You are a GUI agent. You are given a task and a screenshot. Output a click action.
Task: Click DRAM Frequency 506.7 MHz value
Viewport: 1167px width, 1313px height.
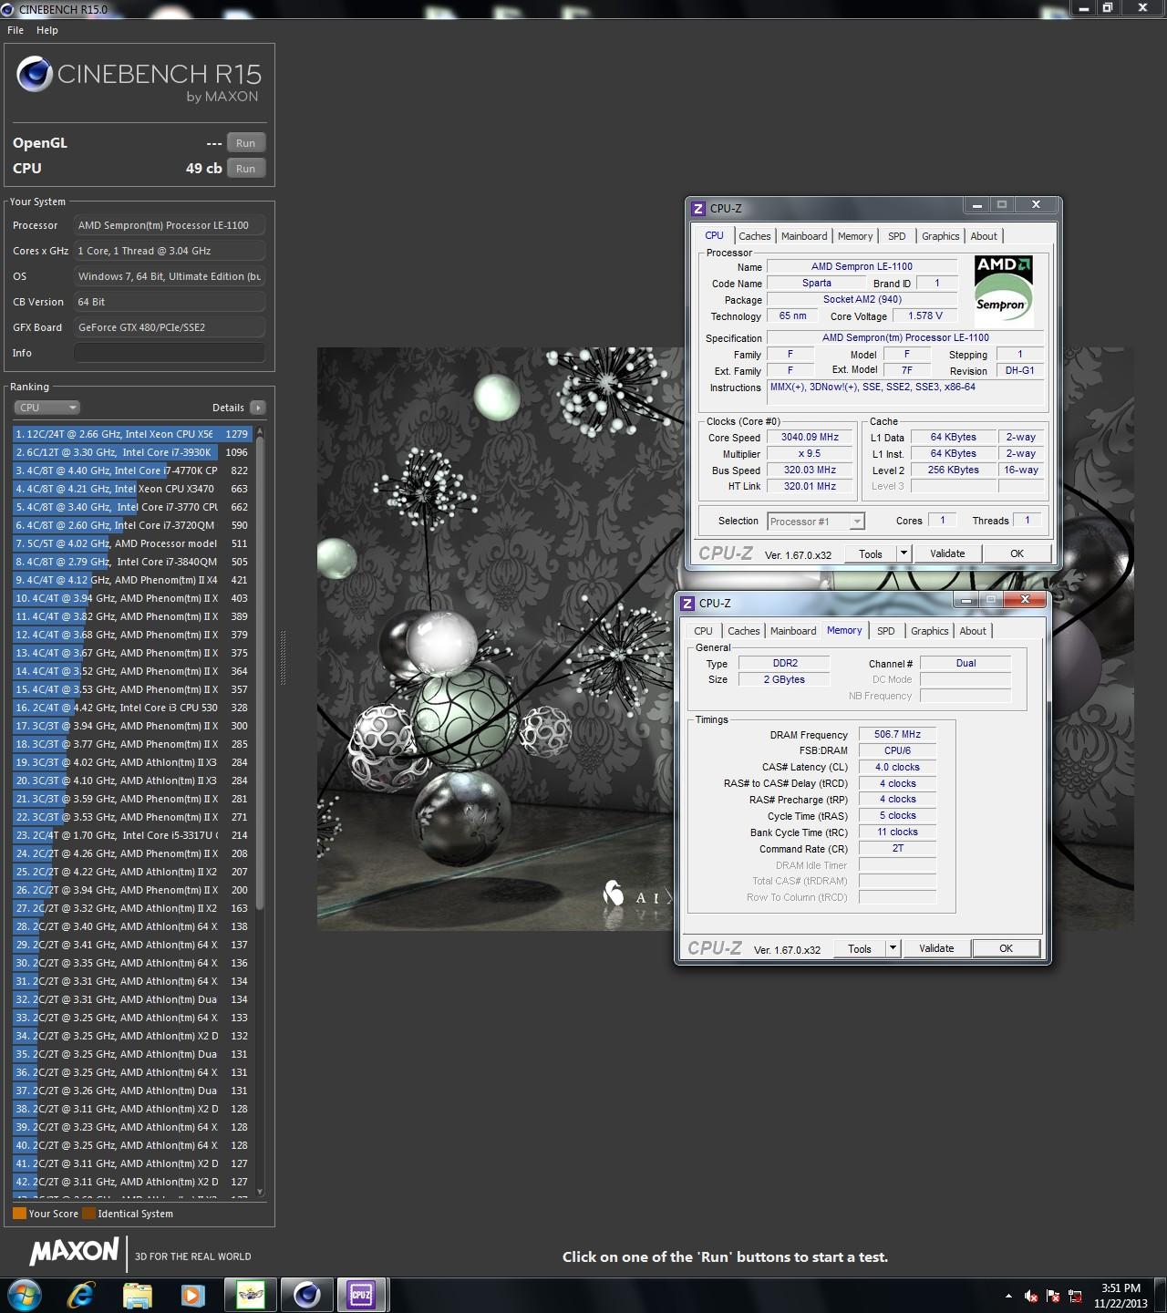point(897,735)
